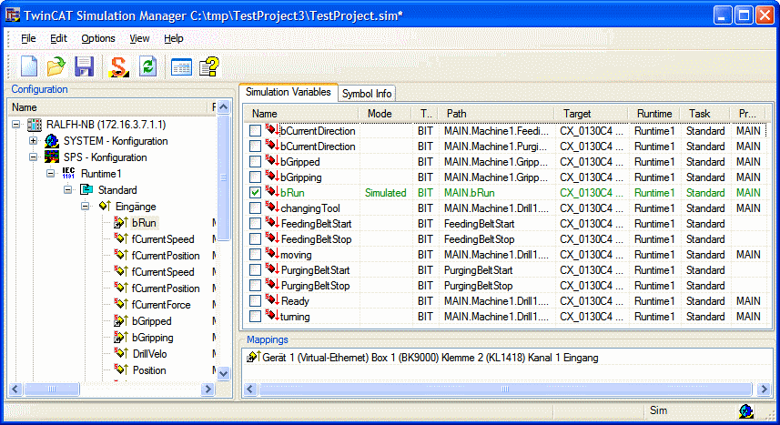Select the fCurrentForce tree item
This screenshot has width=780, height=425.
point(161,305)
